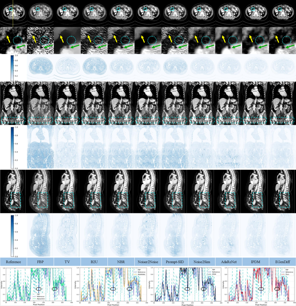Image resolution: width=296 pixels, height=306 pixels.
Task: Click the Noise2Sim column label
Action: click(x=202, y=262)
